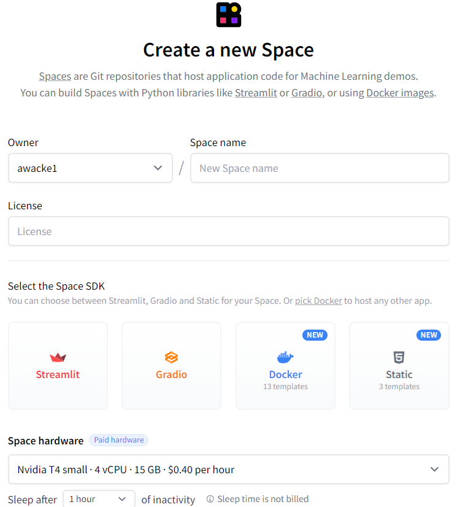
Task: Open the Sleep after 1 hour dropdown
Action: point(99,499)
